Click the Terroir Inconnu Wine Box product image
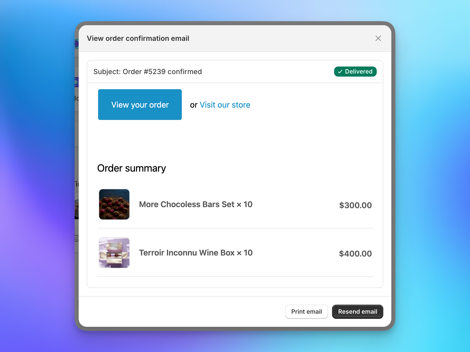Screen dimensions: 470x352 [x=114, y=253]
